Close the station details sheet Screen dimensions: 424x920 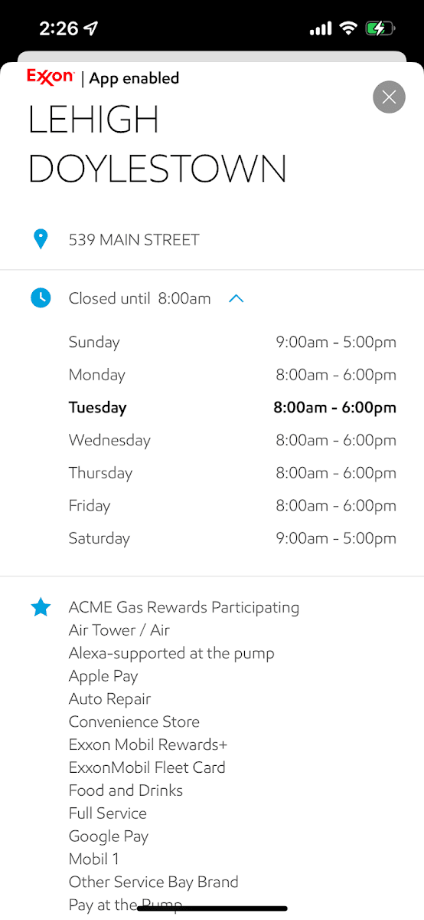[x=389, y=97]
